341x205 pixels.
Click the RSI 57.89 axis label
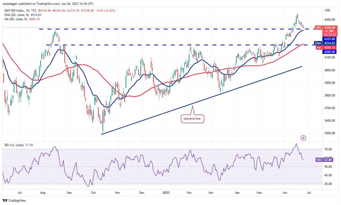click(325, 160)
